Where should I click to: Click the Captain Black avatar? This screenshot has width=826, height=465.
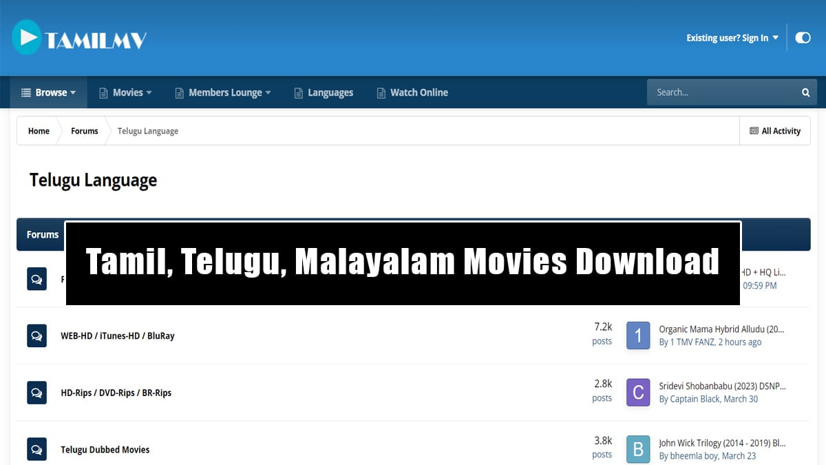tap(638, 393)
